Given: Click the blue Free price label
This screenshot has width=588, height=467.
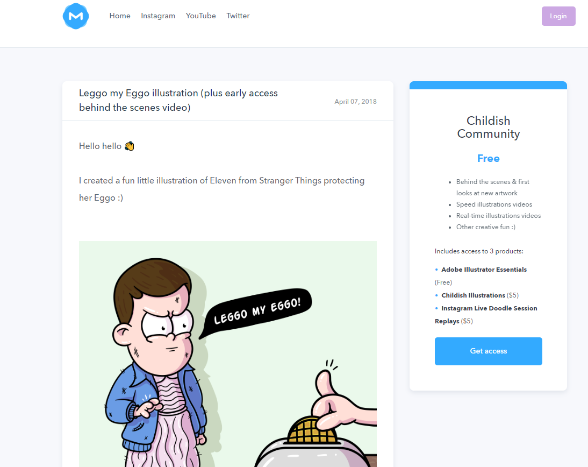Looking at the screenshot, I should point(488,158).
